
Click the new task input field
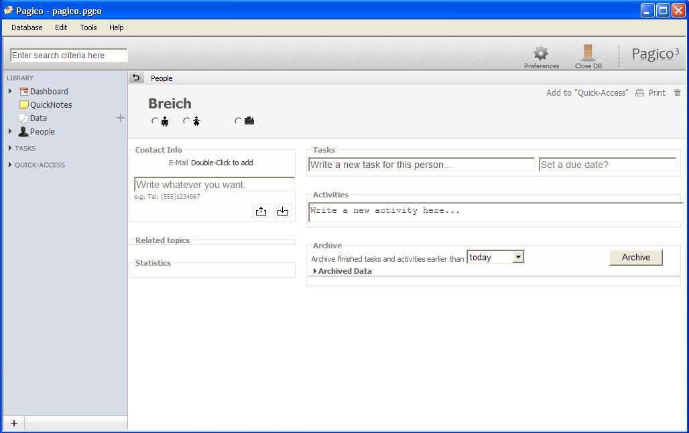point(422,165)
